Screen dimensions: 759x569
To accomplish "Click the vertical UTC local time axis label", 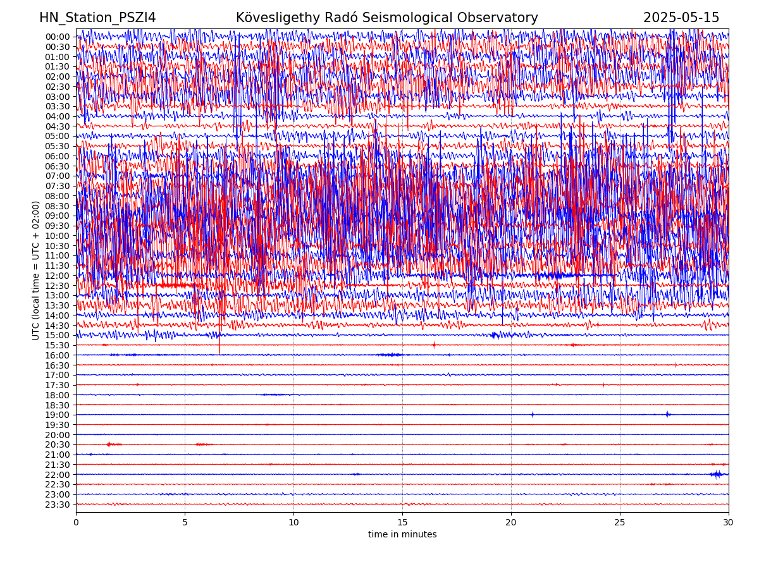I will [36, 270].
